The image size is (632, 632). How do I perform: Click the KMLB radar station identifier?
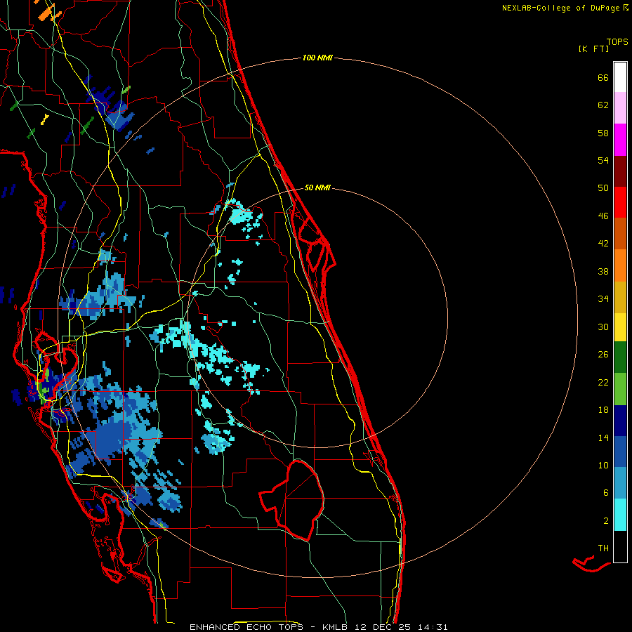pyautogui.click(x=336, y=627)
